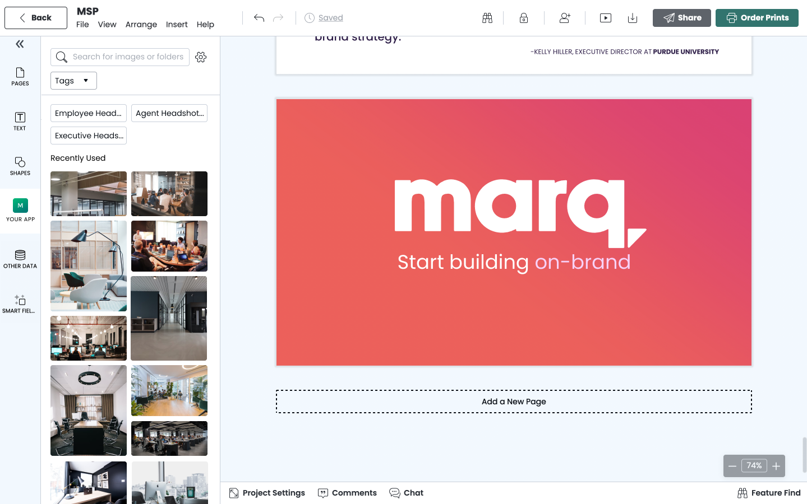Click the lock icon in toolbar

pos(524,18)
